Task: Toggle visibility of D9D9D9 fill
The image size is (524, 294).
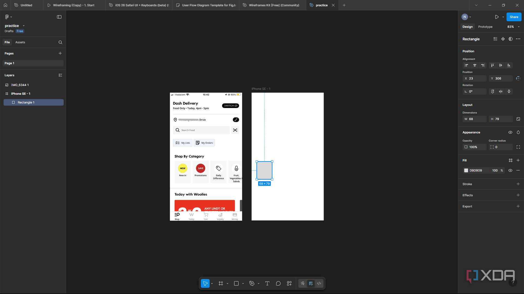Action: (x=510, y=170)
